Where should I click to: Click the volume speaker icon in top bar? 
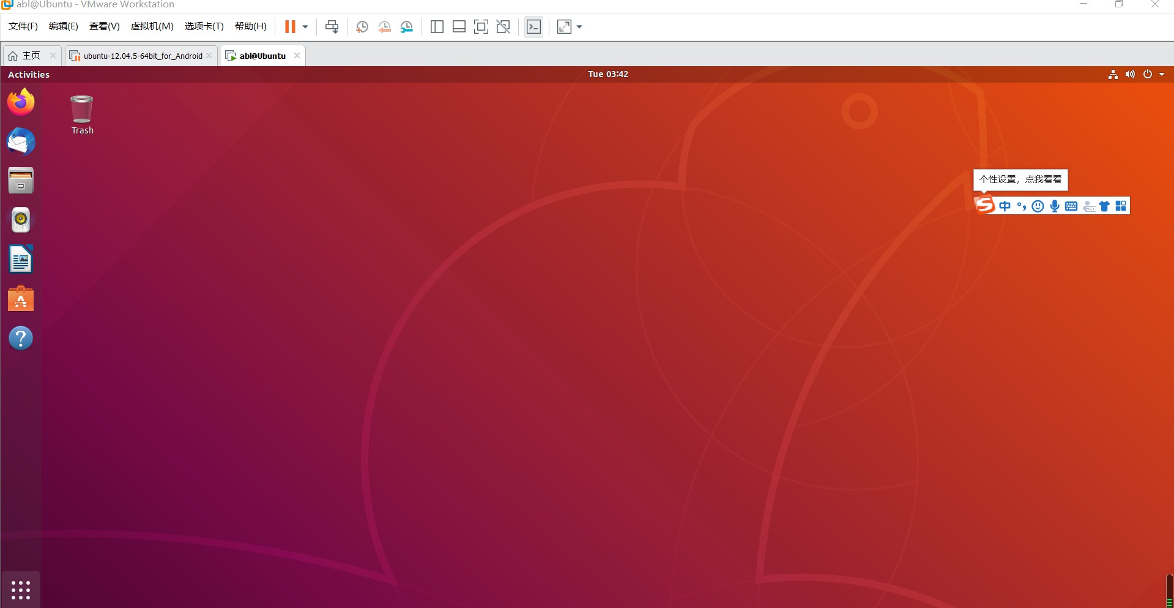coord(1130,74)
